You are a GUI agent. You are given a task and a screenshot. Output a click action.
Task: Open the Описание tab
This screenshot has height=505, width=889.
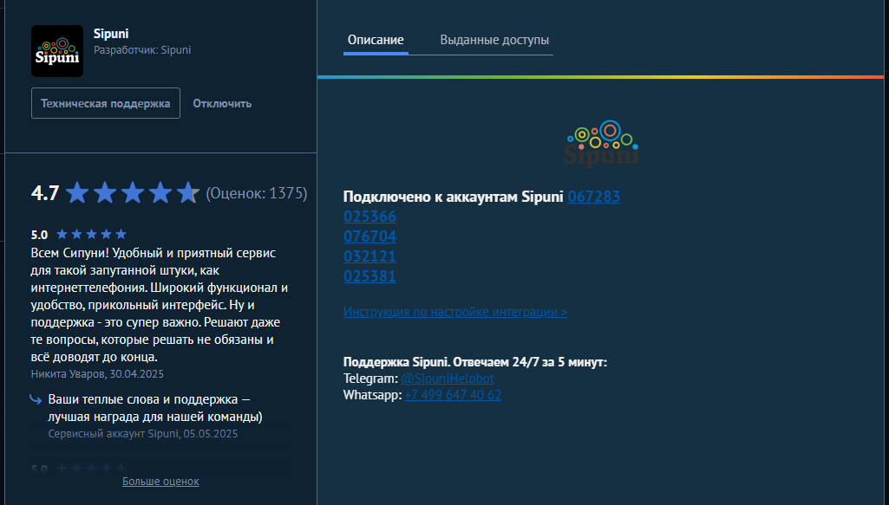coord(376,40)
